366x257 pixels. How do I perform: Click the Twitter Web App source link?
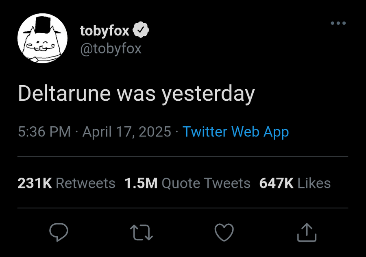(x=235, y=132)
